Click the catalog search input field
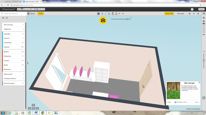The image size is (206, 115). (13, 13)
